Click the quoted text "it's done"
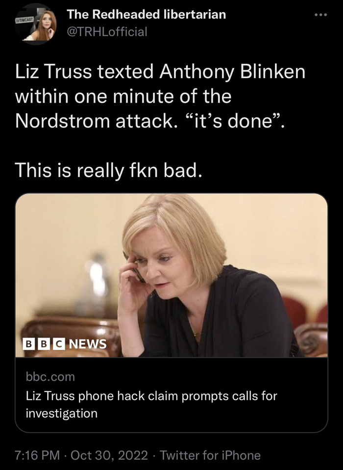 click(x=228, y=121)
